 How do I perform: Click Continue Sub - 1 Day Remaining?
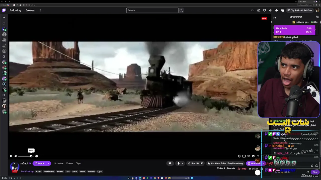tap(225, 163)
